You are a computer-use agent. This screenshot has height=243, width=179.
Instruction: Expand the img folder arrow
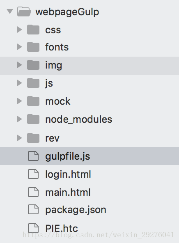point(19,65)
